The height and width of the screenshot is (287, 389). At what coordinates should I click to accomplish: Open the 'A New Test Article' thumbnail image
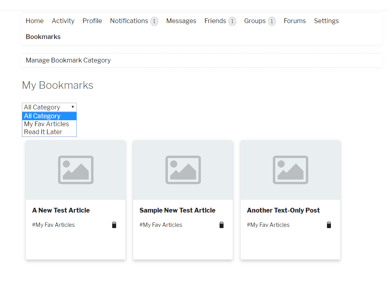point(76,170)
